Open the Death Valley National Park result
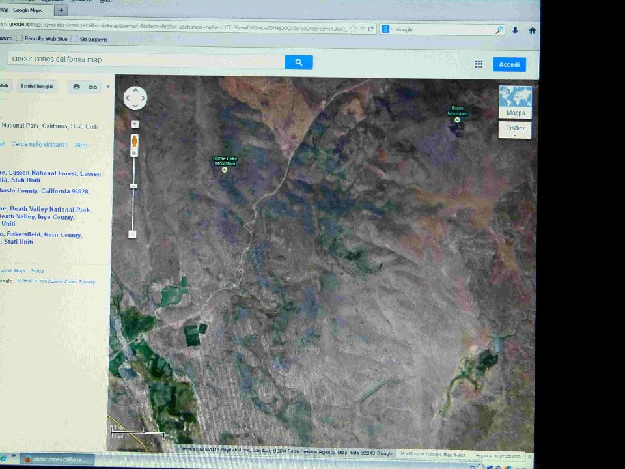The width and height of the screenshot is (625, 469). coord(46,216)
